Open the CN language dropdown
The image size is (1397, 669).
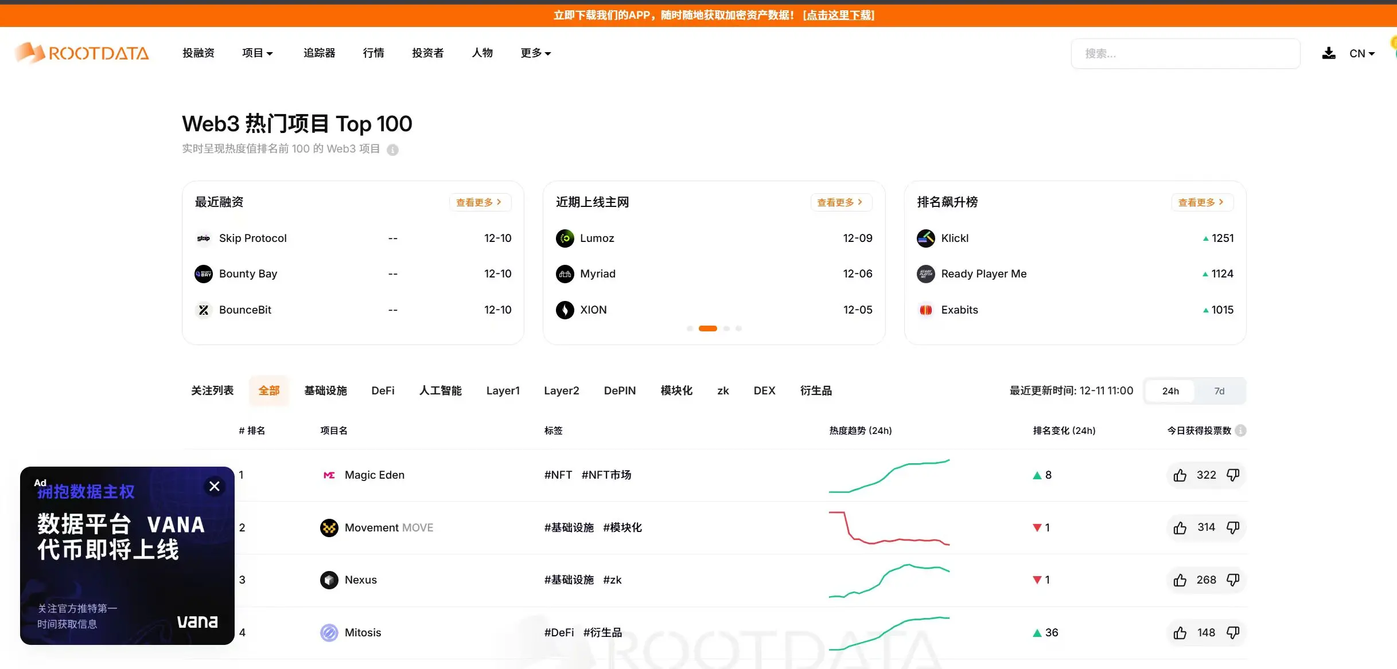[x=1361, y=53]
